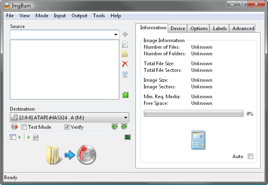Image resolution: width=268 pixels, height=185 pixels.
Task: Open the View menu
Action: pos(24,16)
